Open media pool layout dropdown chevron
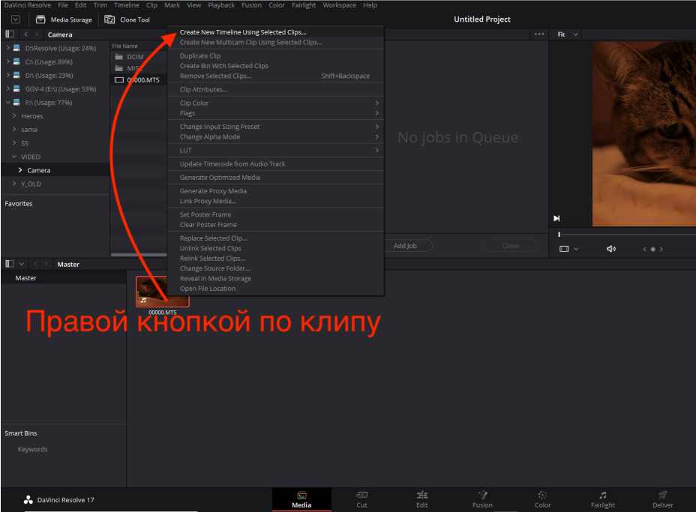The height and width of the screenshot is (512, 696). [21, 264]
